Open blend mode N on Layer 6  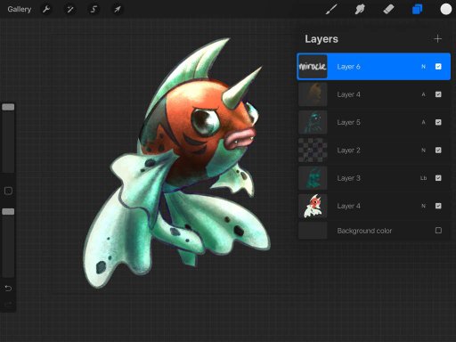click(423, 67)
